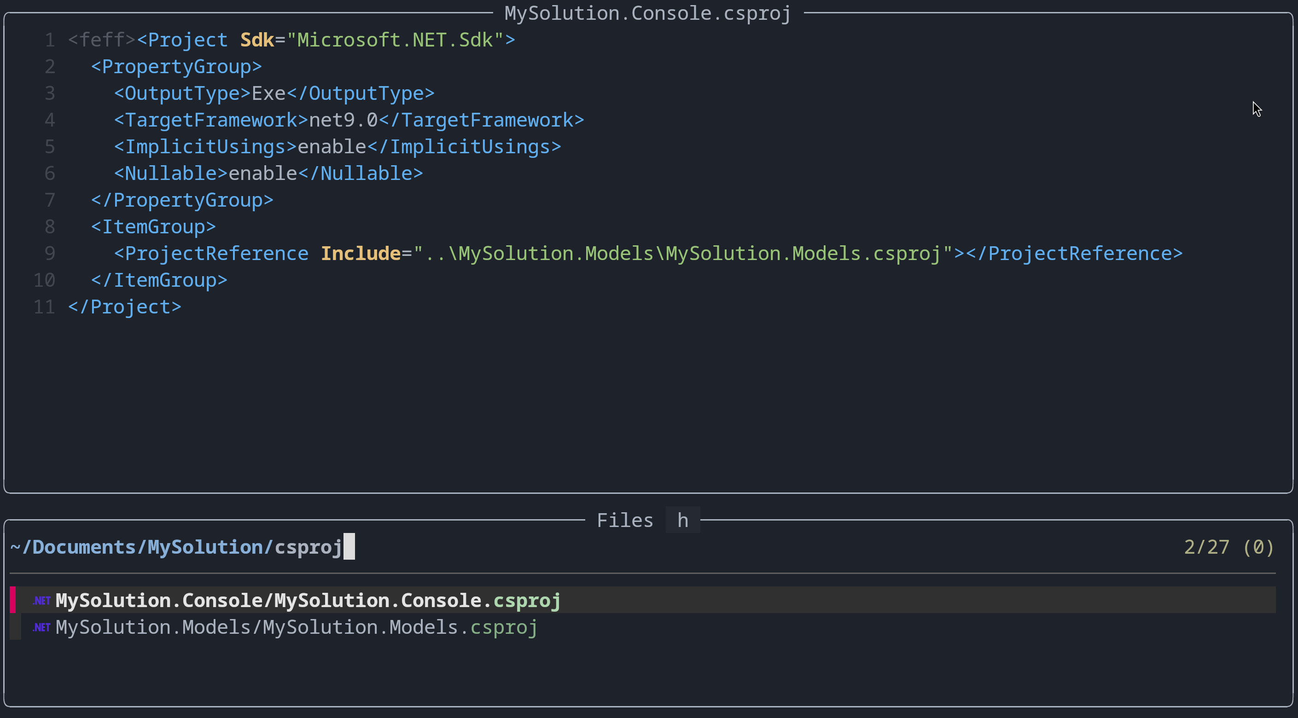Screen dimensions: 1298x718
Task: Click the MySolution.Console.csproj preview title
Action: 648,13
